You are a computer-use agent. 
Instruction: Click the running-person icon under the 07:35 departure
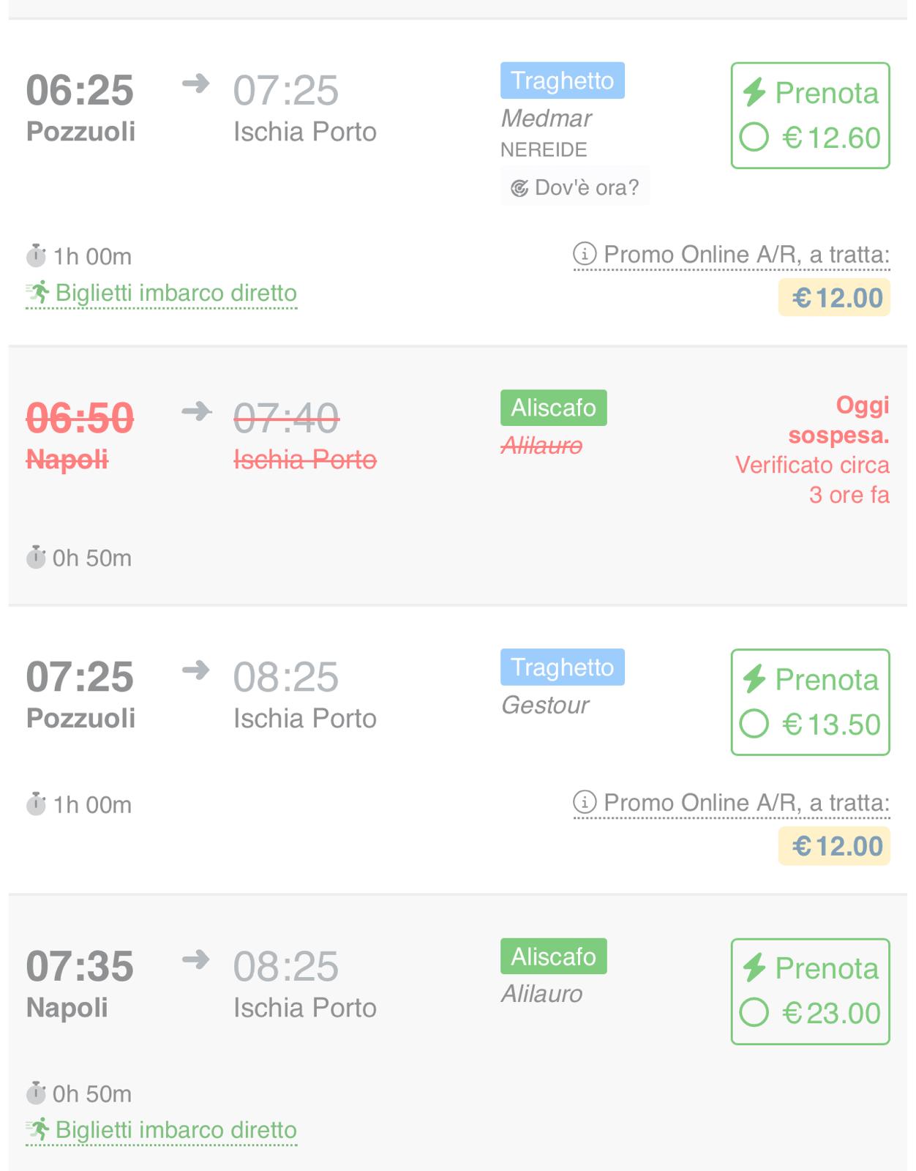point(38,1129)
